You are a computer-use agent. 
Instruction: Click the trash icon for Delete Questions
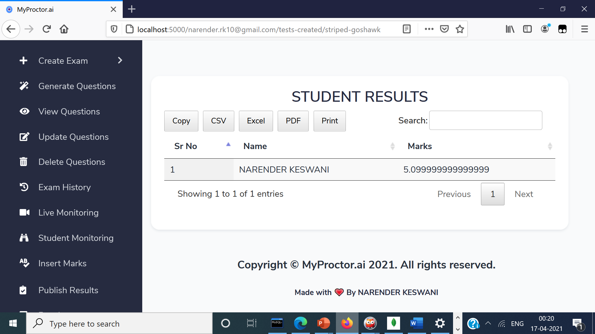[24, 162]
